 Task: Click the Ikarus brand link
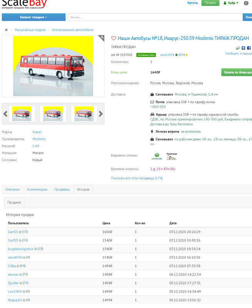pos(37,132)
